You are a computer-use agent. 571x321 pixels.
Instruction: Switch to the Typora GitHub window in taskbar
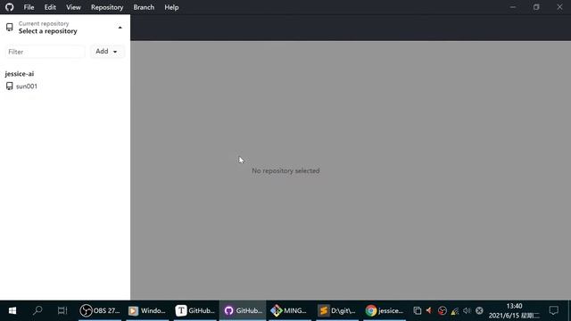click(194, 311)
